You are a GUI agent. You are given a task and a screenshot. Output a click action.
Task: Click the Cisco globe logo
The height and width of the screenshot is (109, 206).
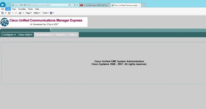[x=4, y=22]
